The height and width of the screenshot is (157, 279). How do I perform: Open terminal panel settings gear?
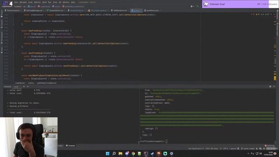click(x=270, y=86)
